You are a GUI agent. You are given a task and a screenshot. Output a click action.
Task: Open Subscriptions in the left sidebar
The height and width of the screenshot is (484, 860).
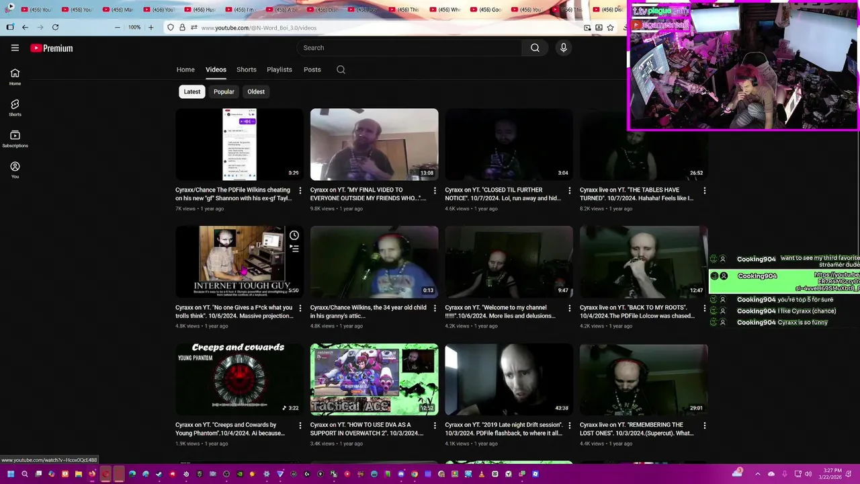(x=15, y=139)
